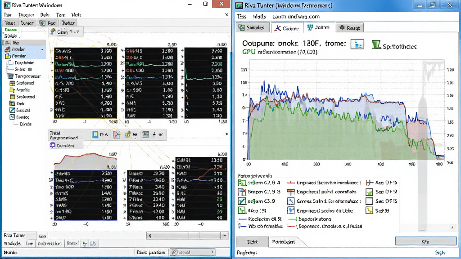Click the framed picture toolbar icon
The width and height of the screenshot is (461, 259).
(145, 134)
